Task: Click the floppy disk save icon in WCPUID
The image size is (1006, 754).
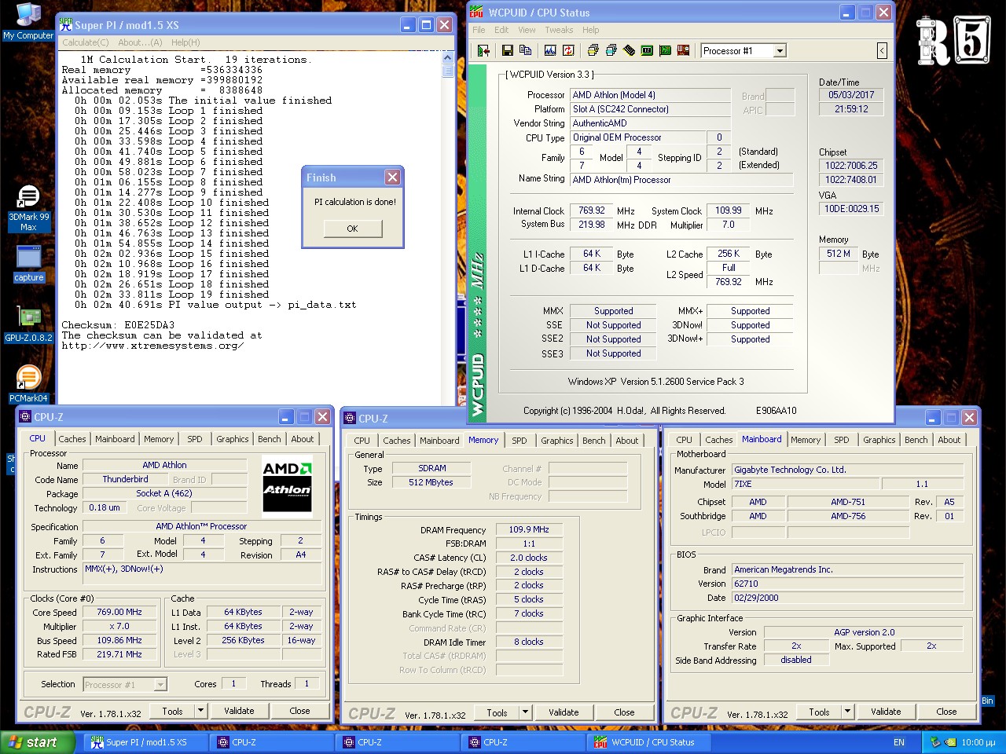Action: pyautogui.click(x=508, y=51)
